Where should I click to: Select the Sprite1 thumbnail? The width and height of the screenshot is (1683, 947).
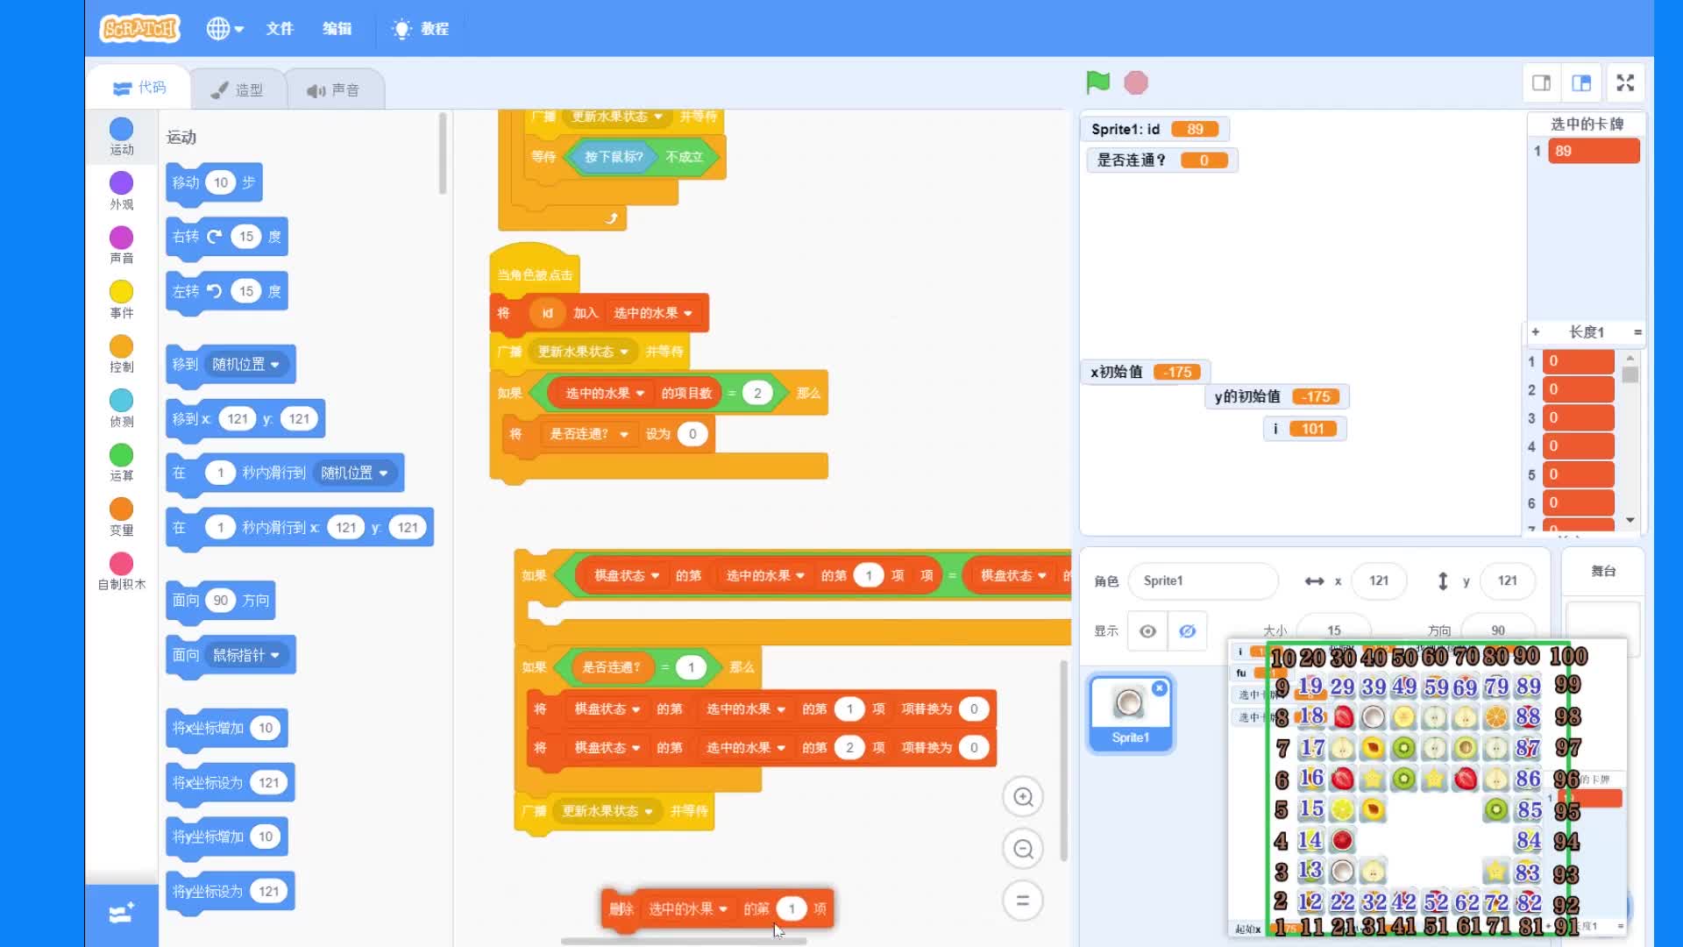tap(1130, 714)
